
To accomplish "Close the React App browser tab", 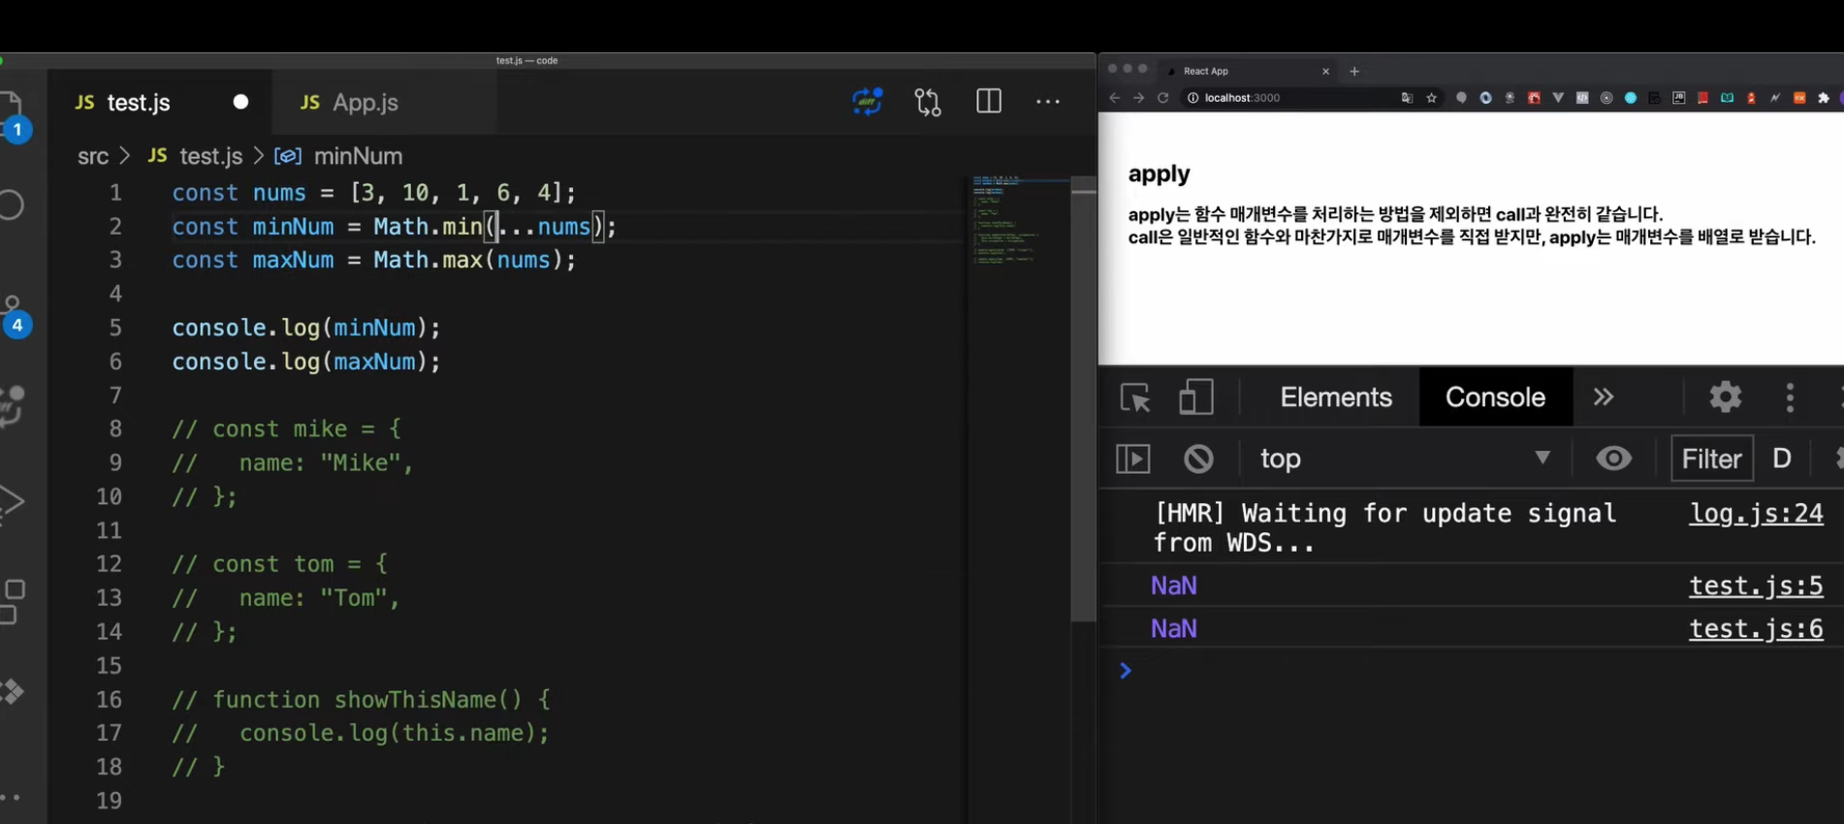I will 1326,71.
